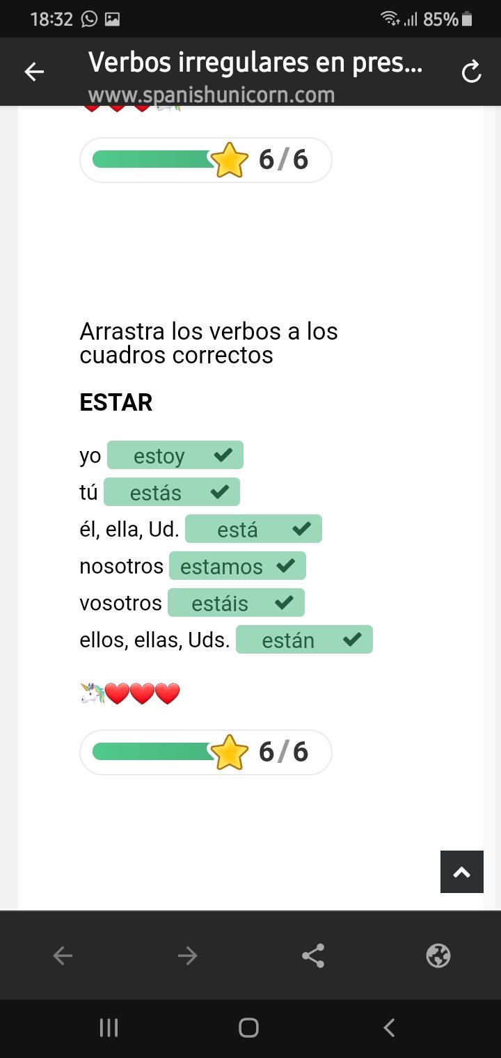Select the está answer box
Viewport: 501px width, 1058px height.
253,529
